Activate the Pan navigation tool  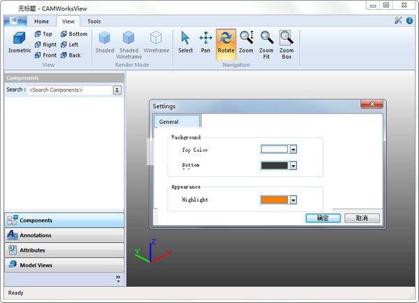tap(206, 42)
